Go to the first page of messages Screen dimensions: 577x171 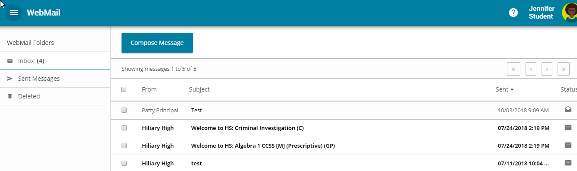pyautogui.click(x=513, y=69)
